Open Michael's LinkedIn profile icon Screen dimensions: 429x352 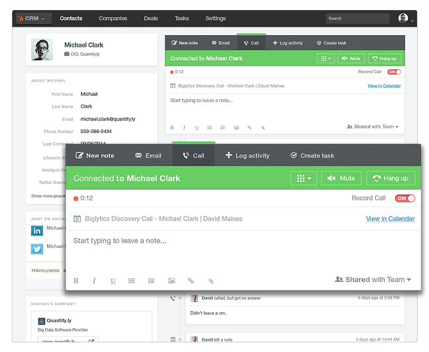click(37, 230)
